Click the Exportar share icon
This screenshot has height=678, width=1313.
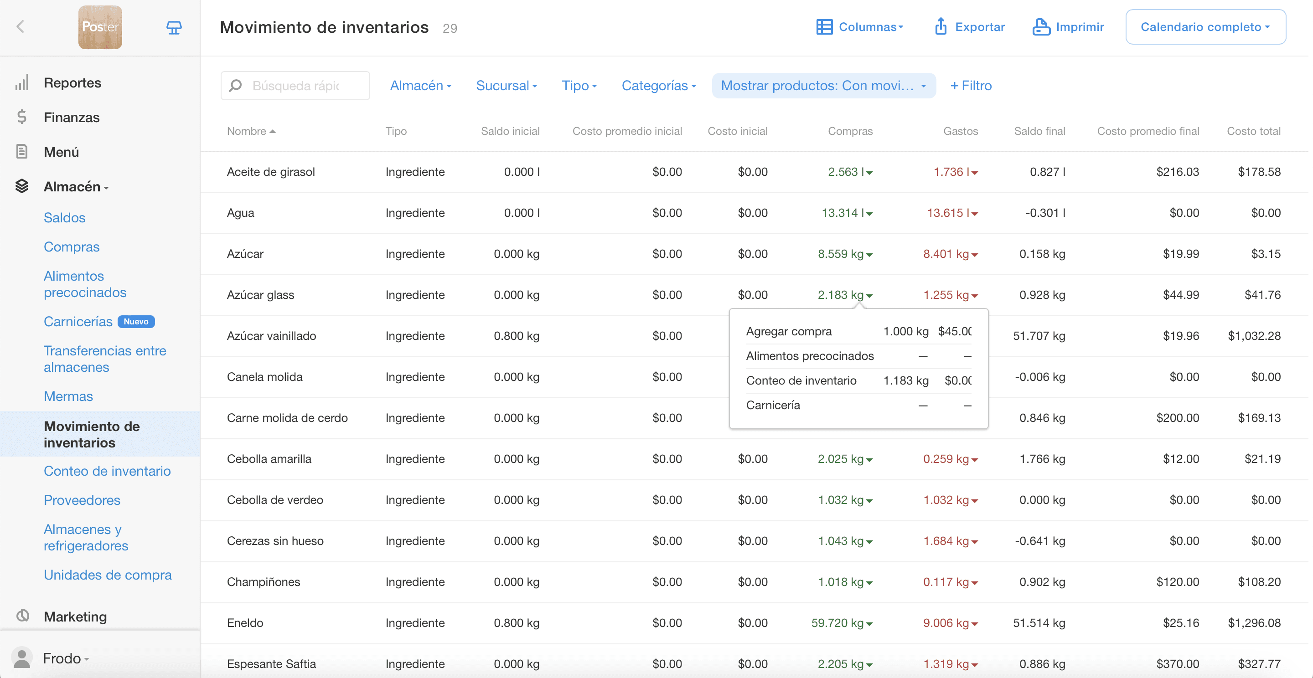(941, 26)
